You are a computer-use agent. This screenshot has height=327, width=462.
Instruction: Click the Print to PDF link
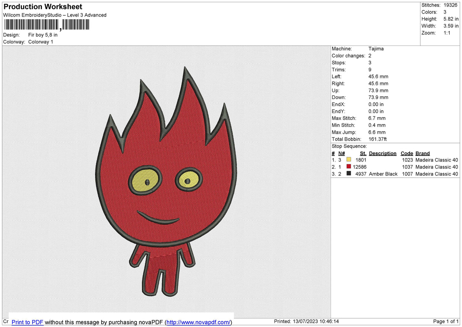(27, 322)
